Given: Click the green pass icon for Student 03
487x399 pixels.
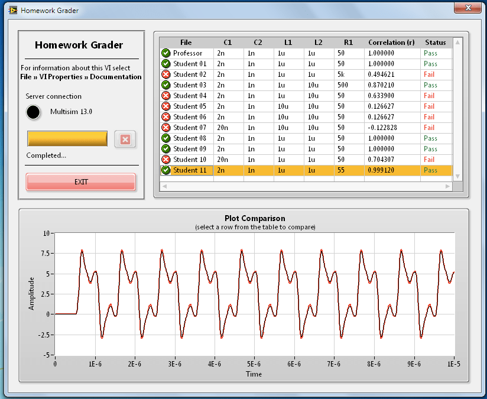Looking at the screenshot, I should 166,85.
